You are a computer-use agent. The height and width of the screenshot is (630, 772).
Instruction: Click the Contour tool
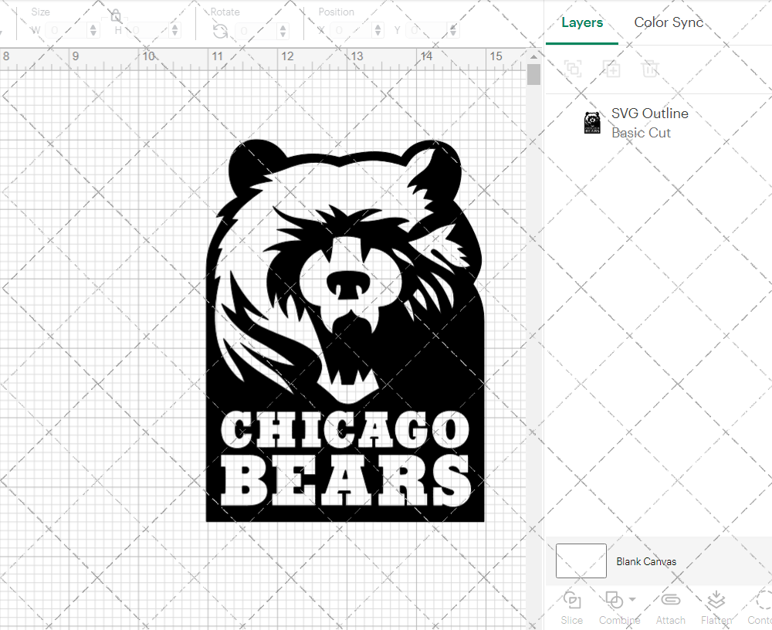[760, 608]
